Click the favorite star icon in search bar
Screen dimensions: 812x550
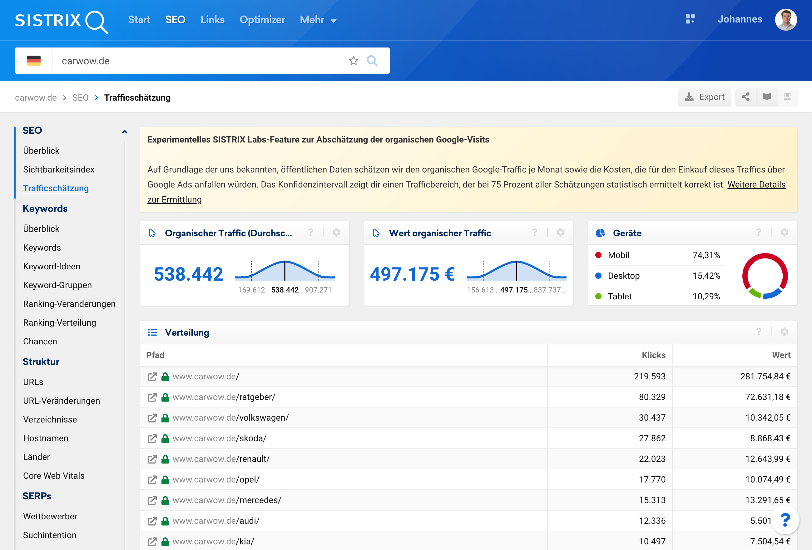tap(353, 61)
